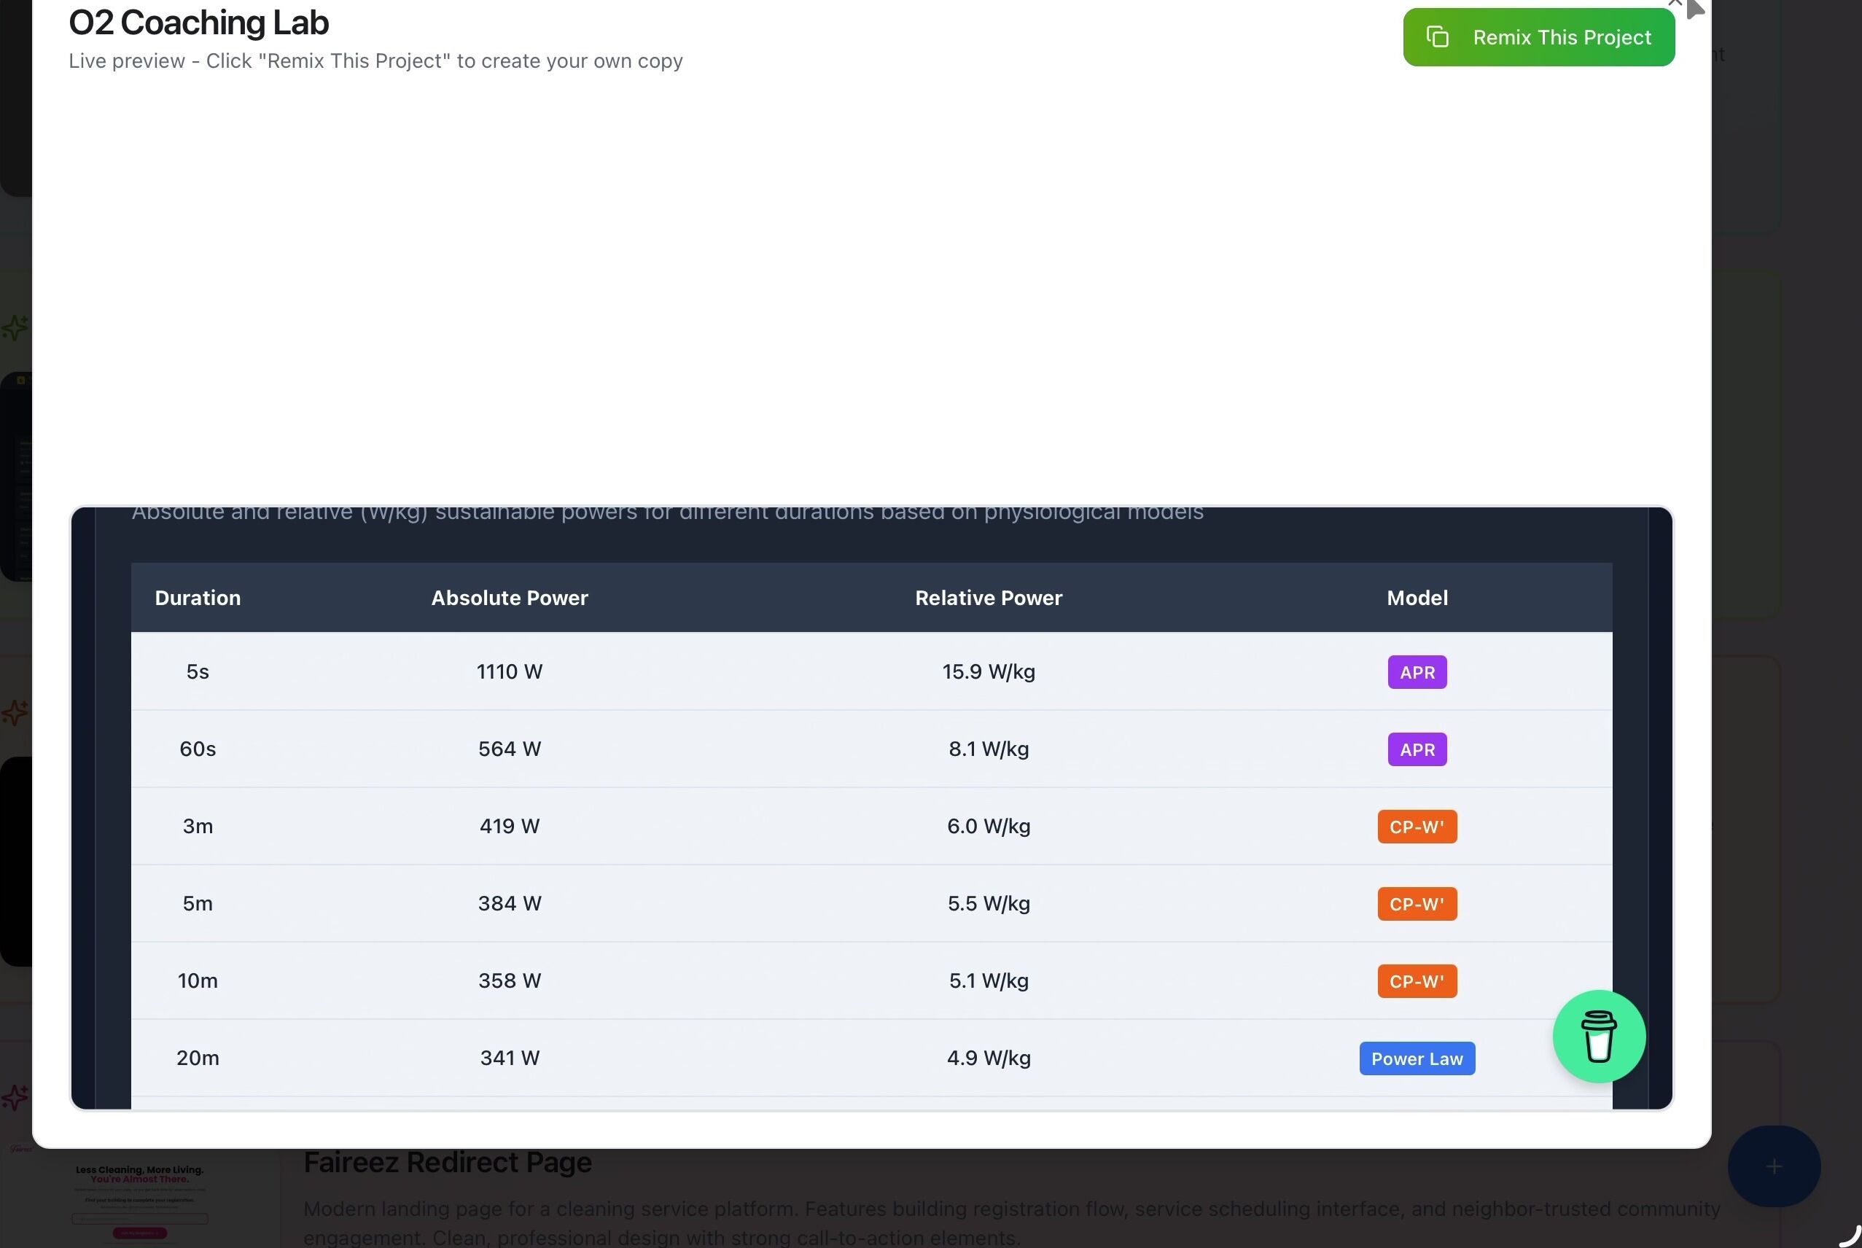Click the APR badge in the 5s row
This screenshot has width=1862, height=1248.
[x=1417, y=672]
